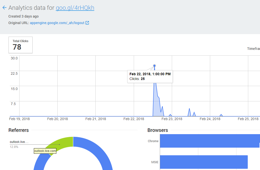260x170 pixels.
Task: Click the 'Feb 23, 2018' axis label
Action: [172, 119]
